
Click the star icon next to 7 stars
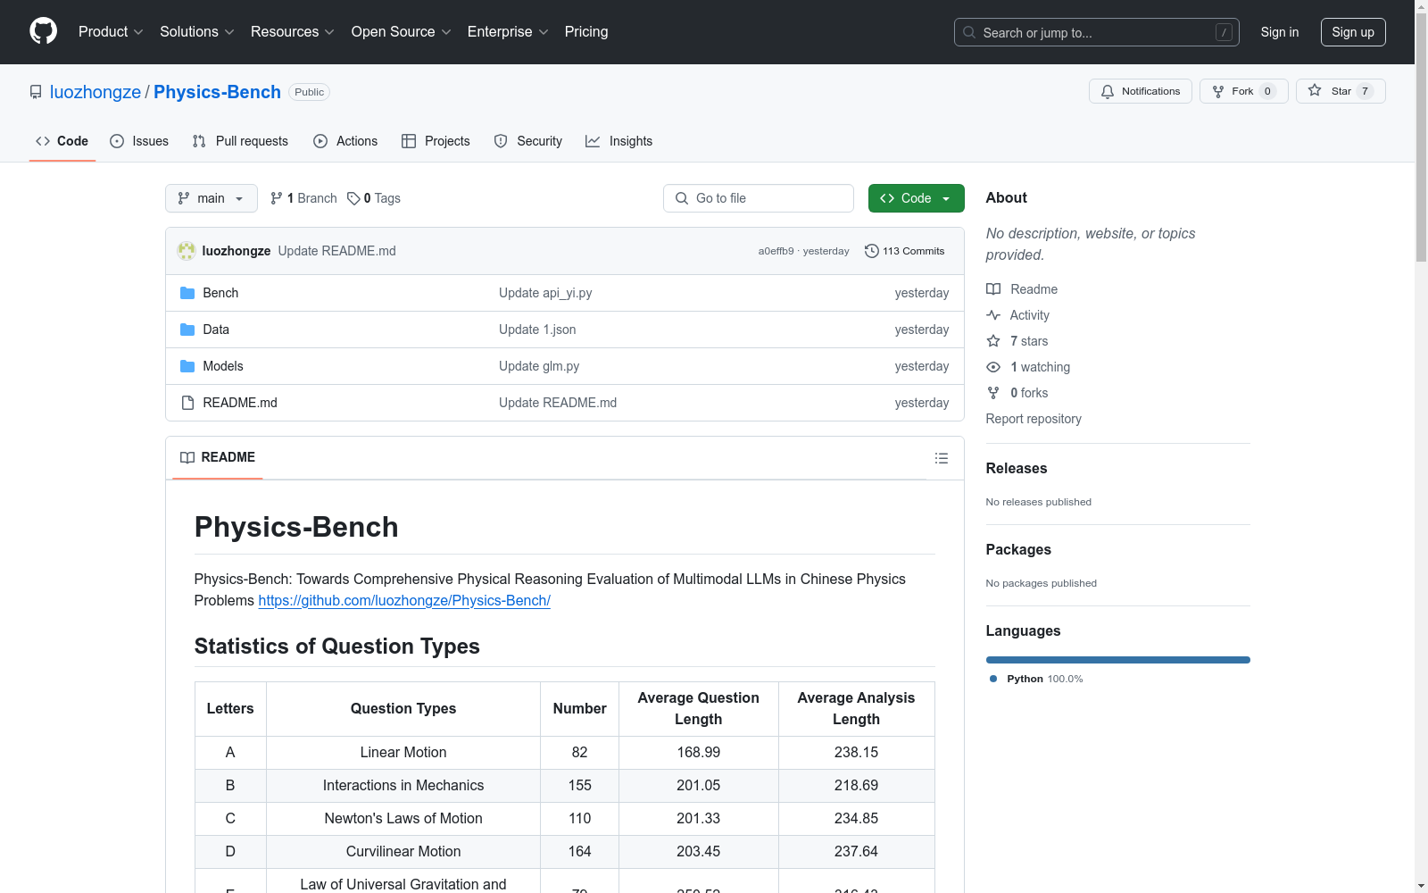coord(993,341)
